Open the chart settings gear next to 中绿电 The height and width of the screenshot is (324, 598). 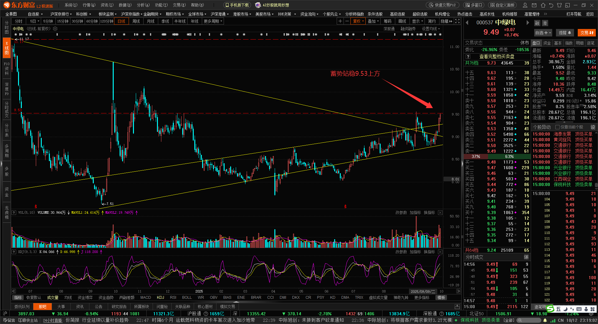[x=55, y=29]
